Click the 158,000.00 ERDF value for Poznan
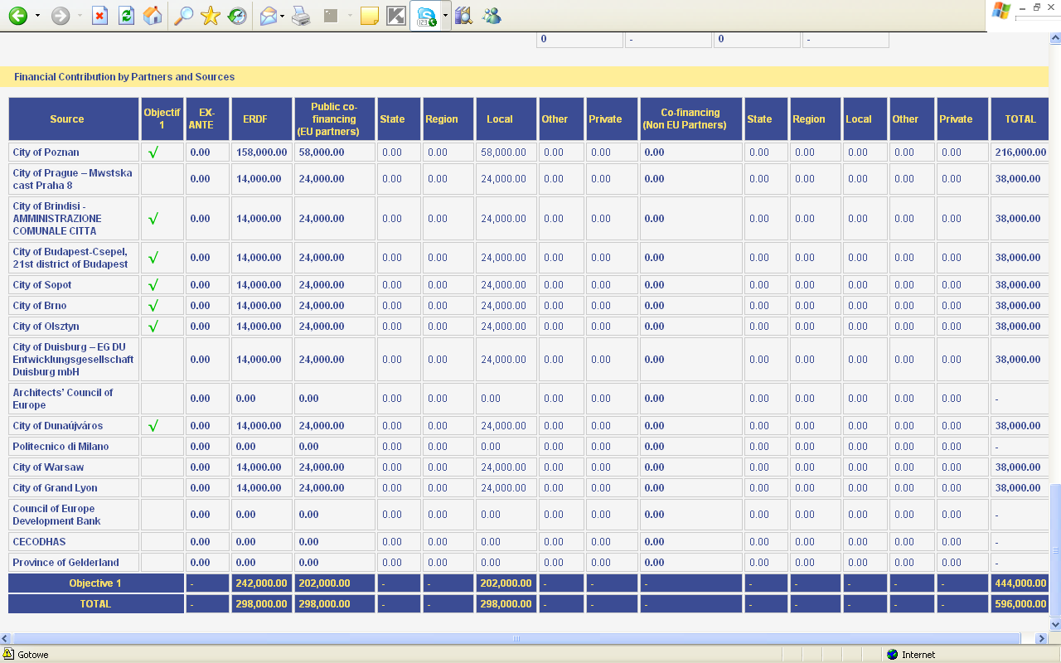This screenshot has height=663, width=1061. (x=261, y=152)
